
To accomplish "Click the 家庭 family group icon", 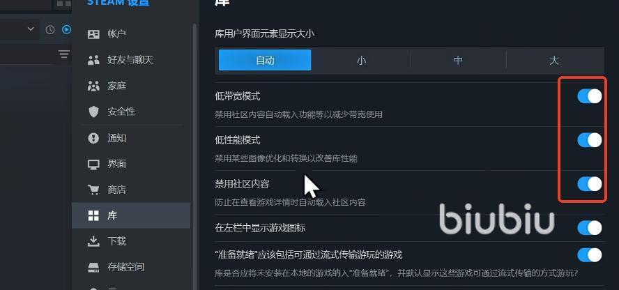I will (93, 86).
